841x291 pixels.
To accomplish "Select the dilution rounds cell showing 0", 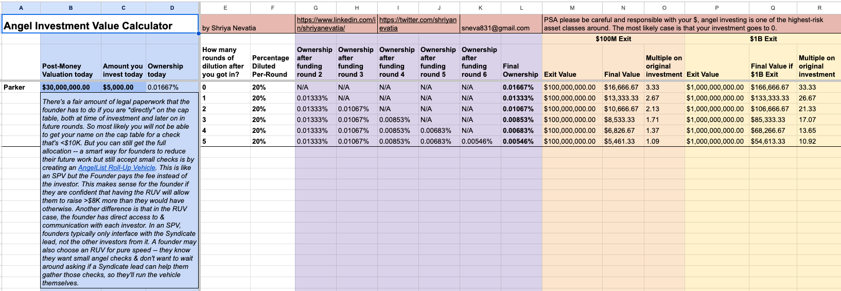I will (225, 87).
